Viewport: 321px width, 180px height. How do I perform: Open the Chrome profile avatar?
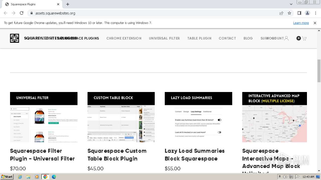tap(307, 13)
